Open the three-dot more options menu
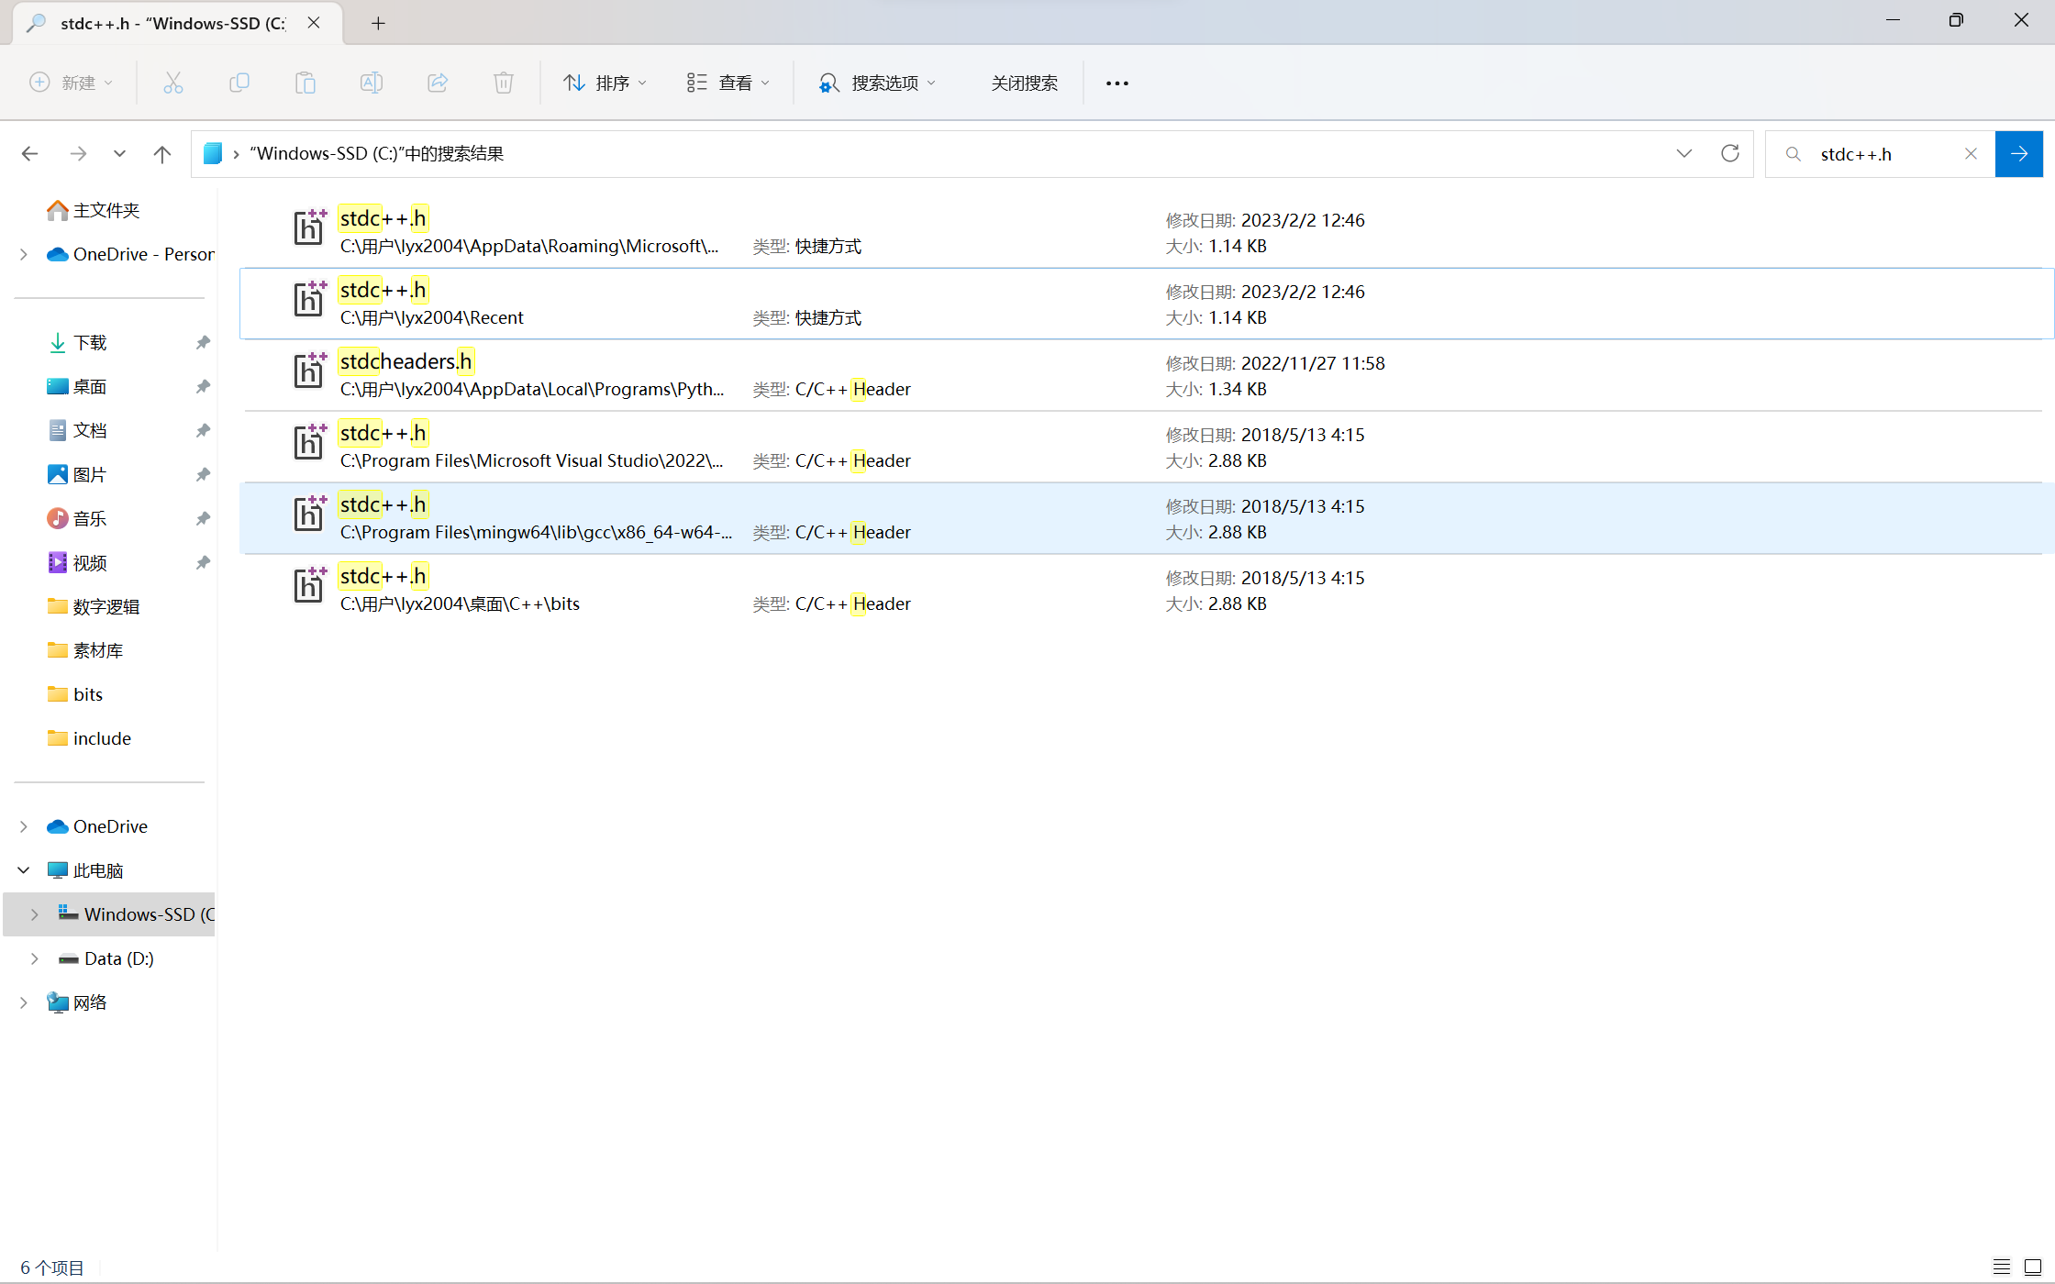The height and width of the screenshot is (1284, 2055). point(1116,83)
